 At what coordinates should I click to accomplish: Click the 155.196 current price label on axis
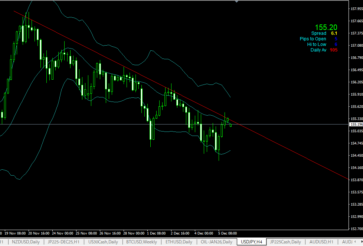coord(356,124)
